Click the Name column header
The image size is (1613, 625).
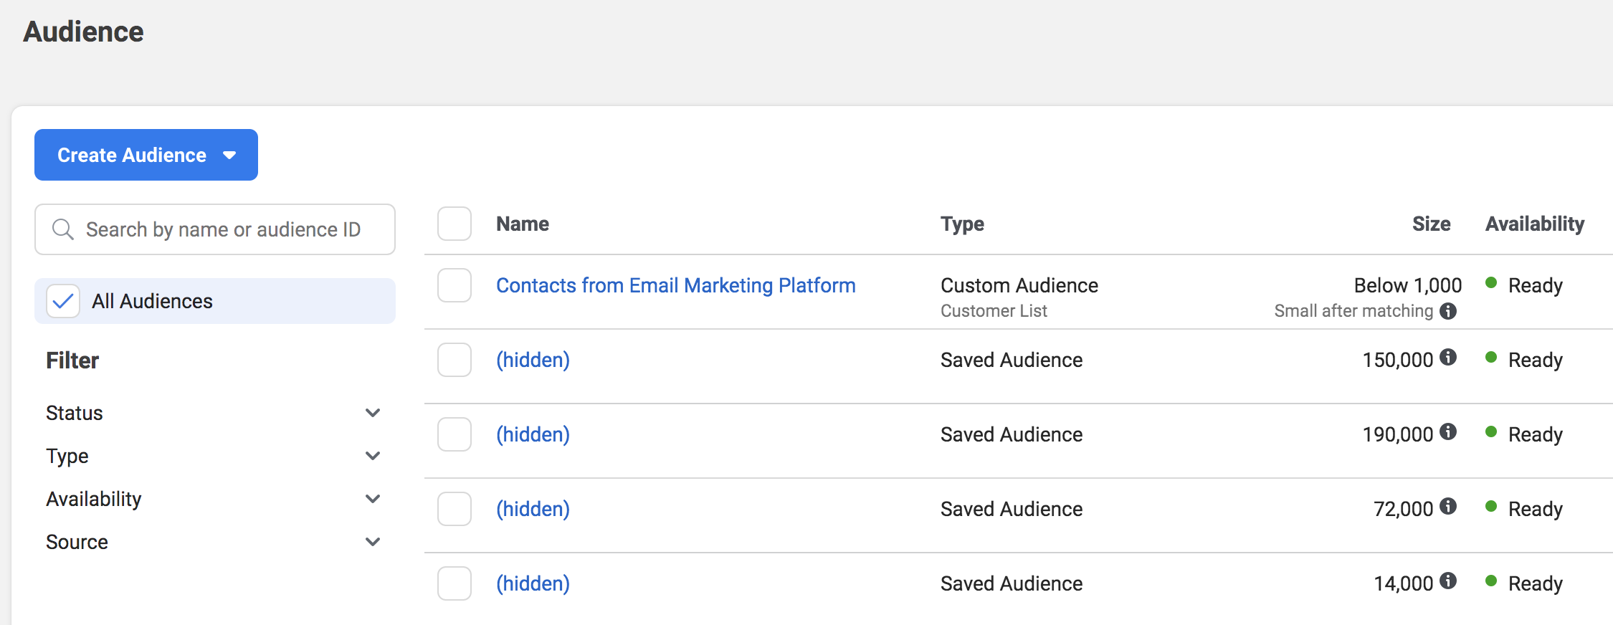[523, 224]
